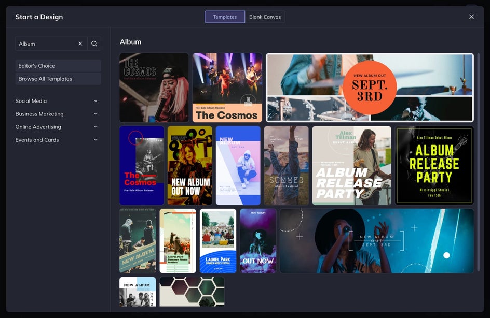Select the New Album band photo template

pyautogui.click(x=138, y=292)
